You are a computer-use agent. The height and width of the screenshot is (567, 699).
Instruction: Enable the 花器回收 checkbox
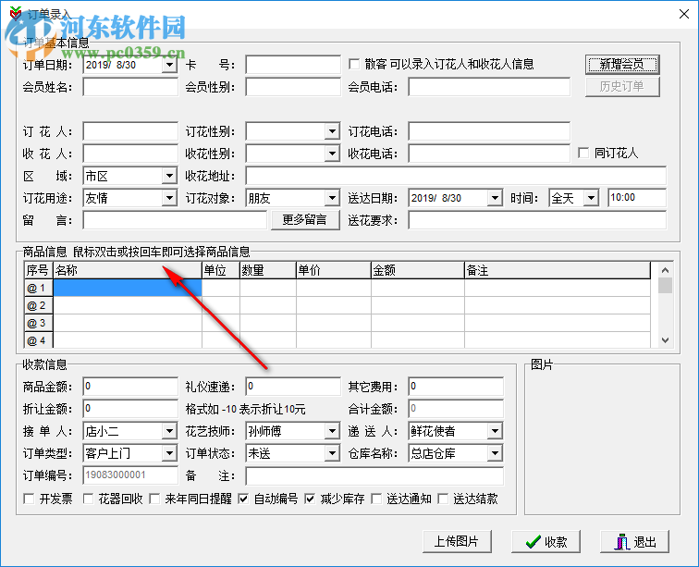tap(88, 499)
